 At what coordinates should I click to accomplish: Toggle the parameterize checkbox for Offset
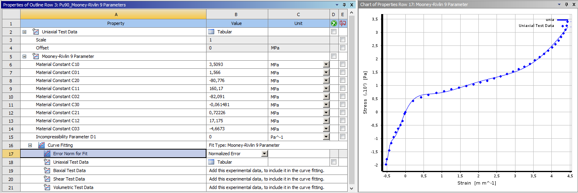pyautogui.click(x=342, y=48)
